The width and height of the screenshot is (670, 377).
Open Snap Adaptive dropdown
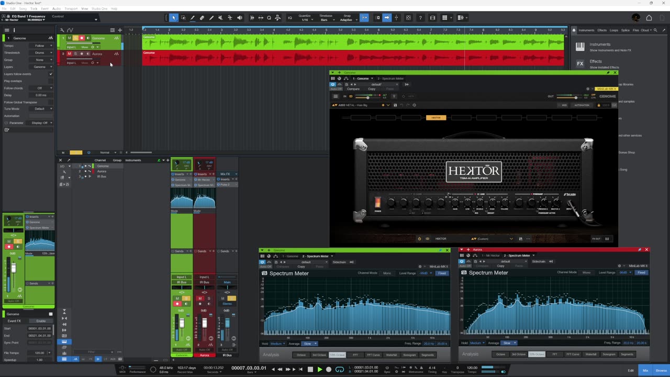(x=348, y=19)
